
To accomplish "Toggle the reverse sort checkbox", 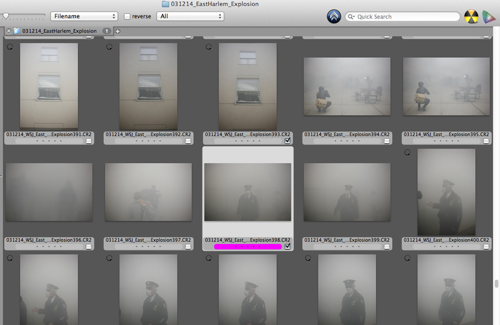I will (127, 16).
